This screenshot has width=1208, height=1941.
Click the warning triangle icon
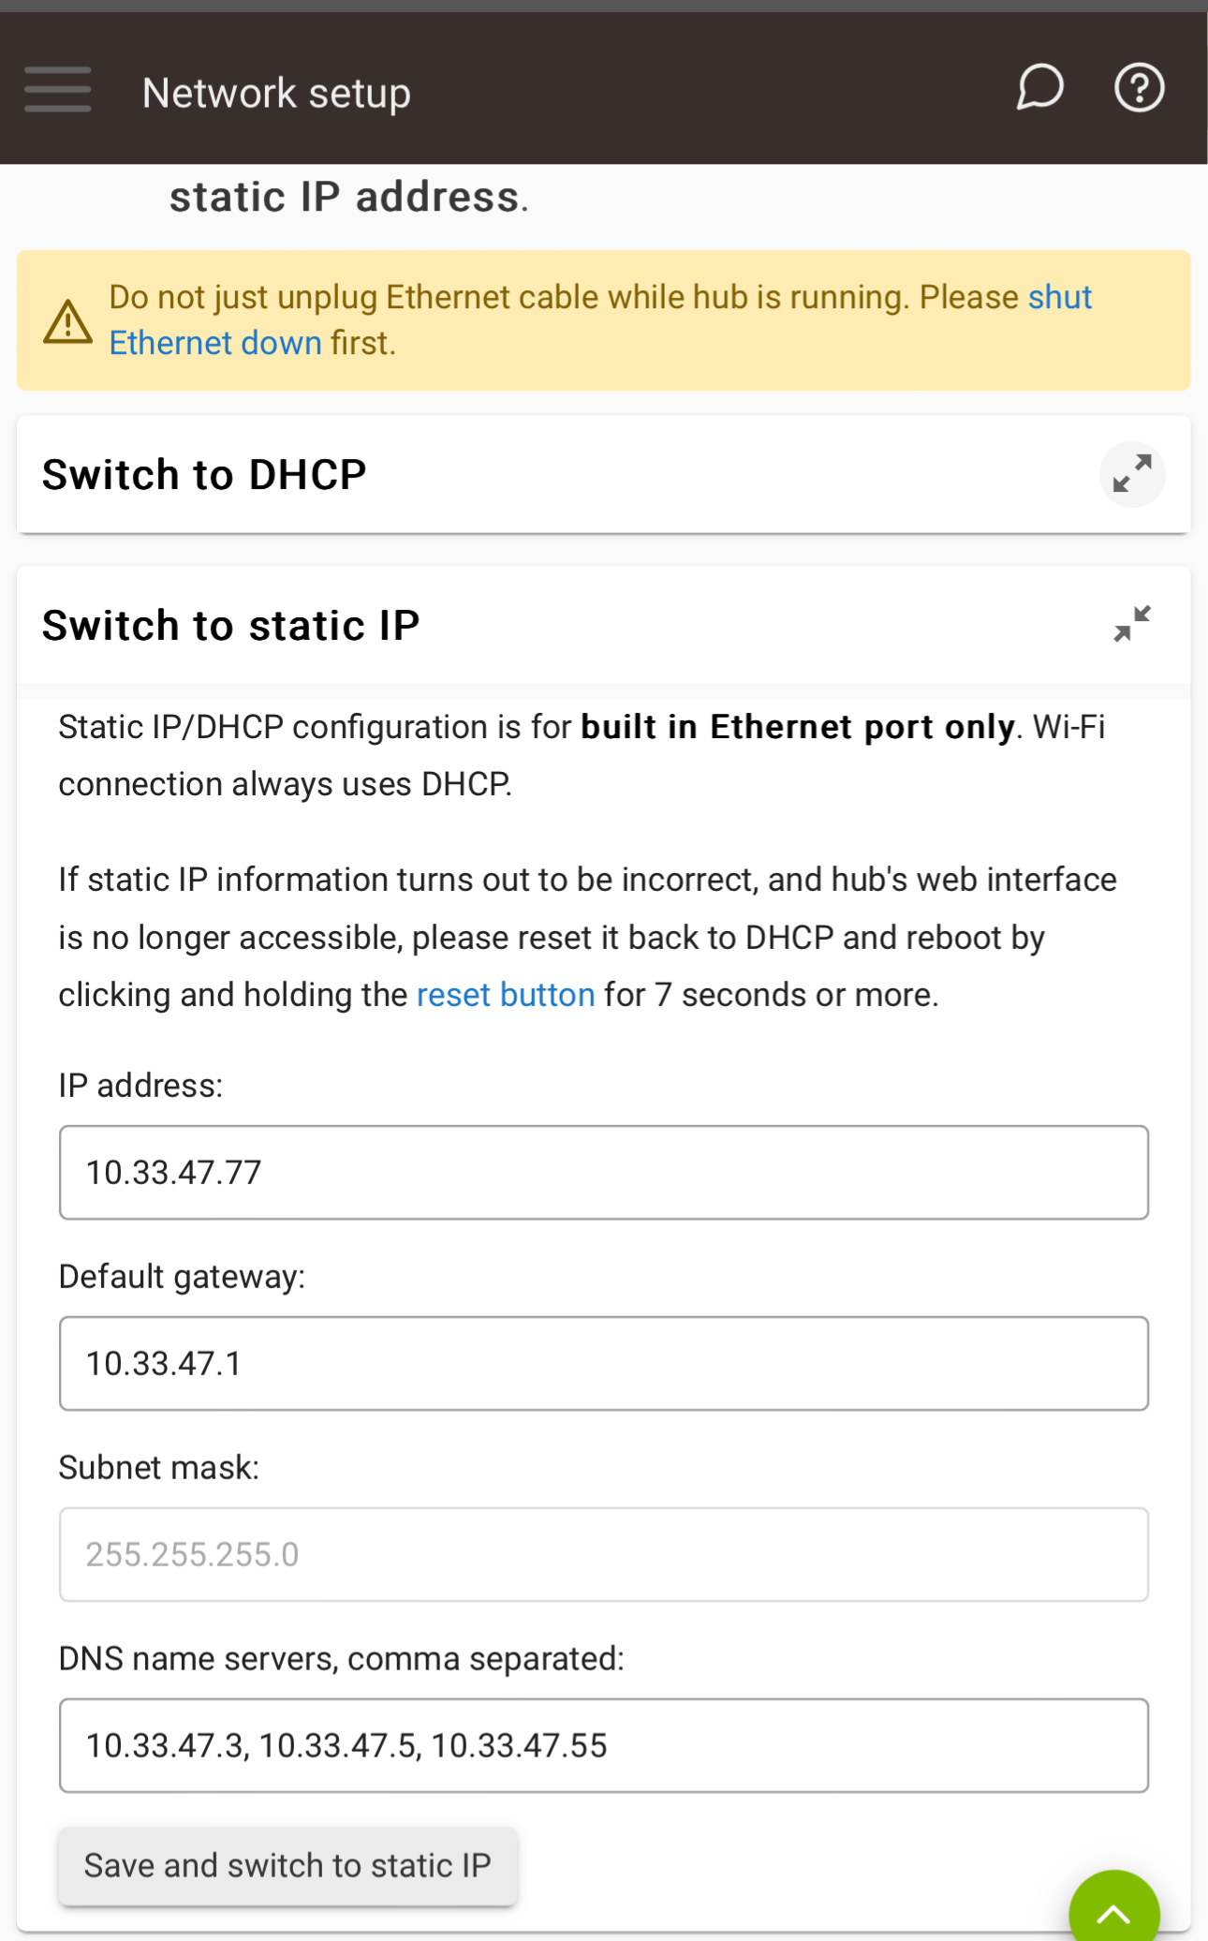coord(68,321)
